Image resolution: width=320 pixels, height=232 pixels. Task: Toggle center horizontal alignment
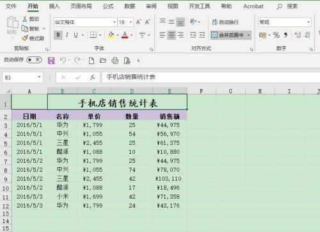[172, 35]
